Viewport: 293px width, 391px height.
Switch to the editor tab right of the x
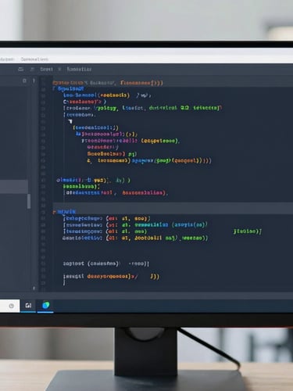[x=79, y=69]
